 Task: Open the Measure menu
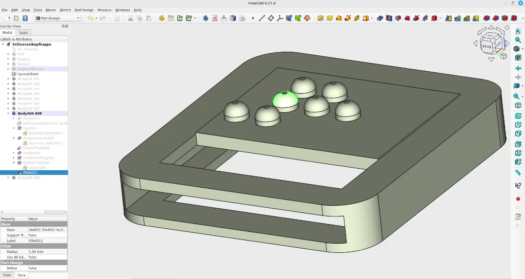[105, 10]
